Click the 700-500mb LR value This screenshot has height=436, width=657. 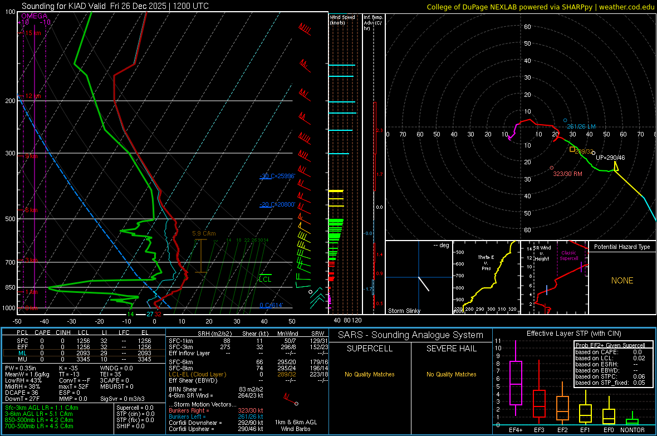click(39, 426)
